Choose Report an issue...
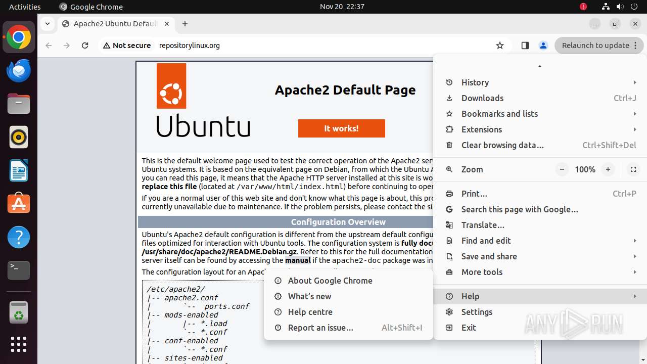 click(x=348, y=328)
